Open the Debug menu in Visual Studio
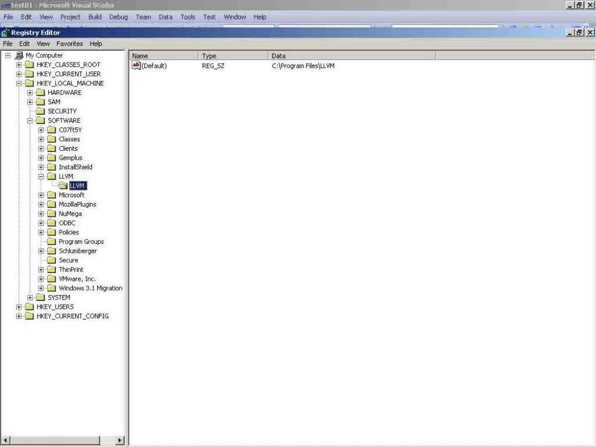Screen dimensions: 596x447 pos(119,17)
